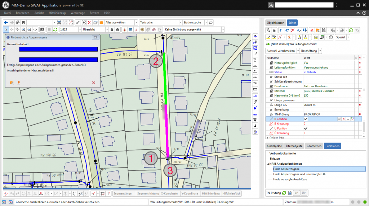The height and width of the screenshot is (206, 369).
Task: Click the Gesamtfortschritt blue progress bar
Action: pyautogui.click(x=58, y=50)
